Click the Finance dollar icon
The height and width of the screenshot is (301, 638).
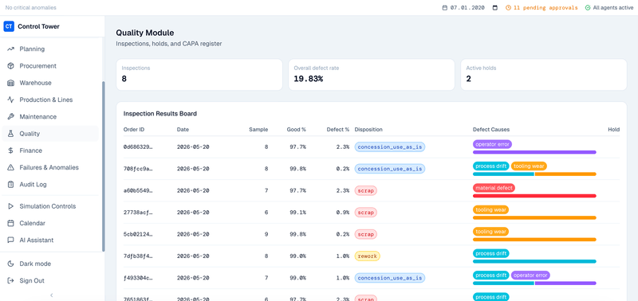[11, 150]
